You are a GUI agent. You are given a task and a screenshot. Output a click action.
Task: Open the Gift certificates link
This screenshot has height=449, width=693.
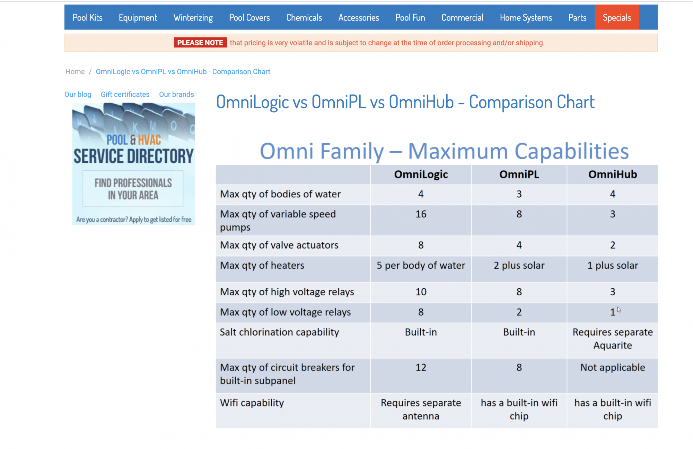125,95
